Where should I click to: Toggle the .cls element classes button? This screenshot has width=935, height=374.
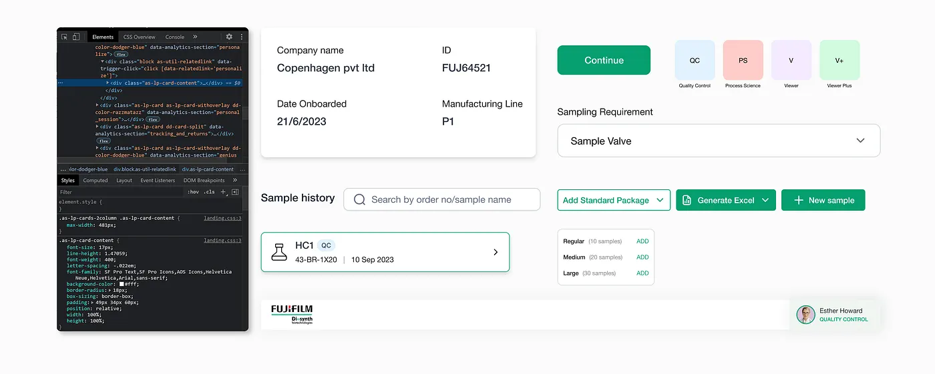click(210, 192)
